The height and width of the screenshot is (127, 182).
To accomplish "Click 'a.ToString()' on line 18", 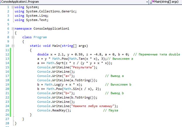I will [82, 80].
